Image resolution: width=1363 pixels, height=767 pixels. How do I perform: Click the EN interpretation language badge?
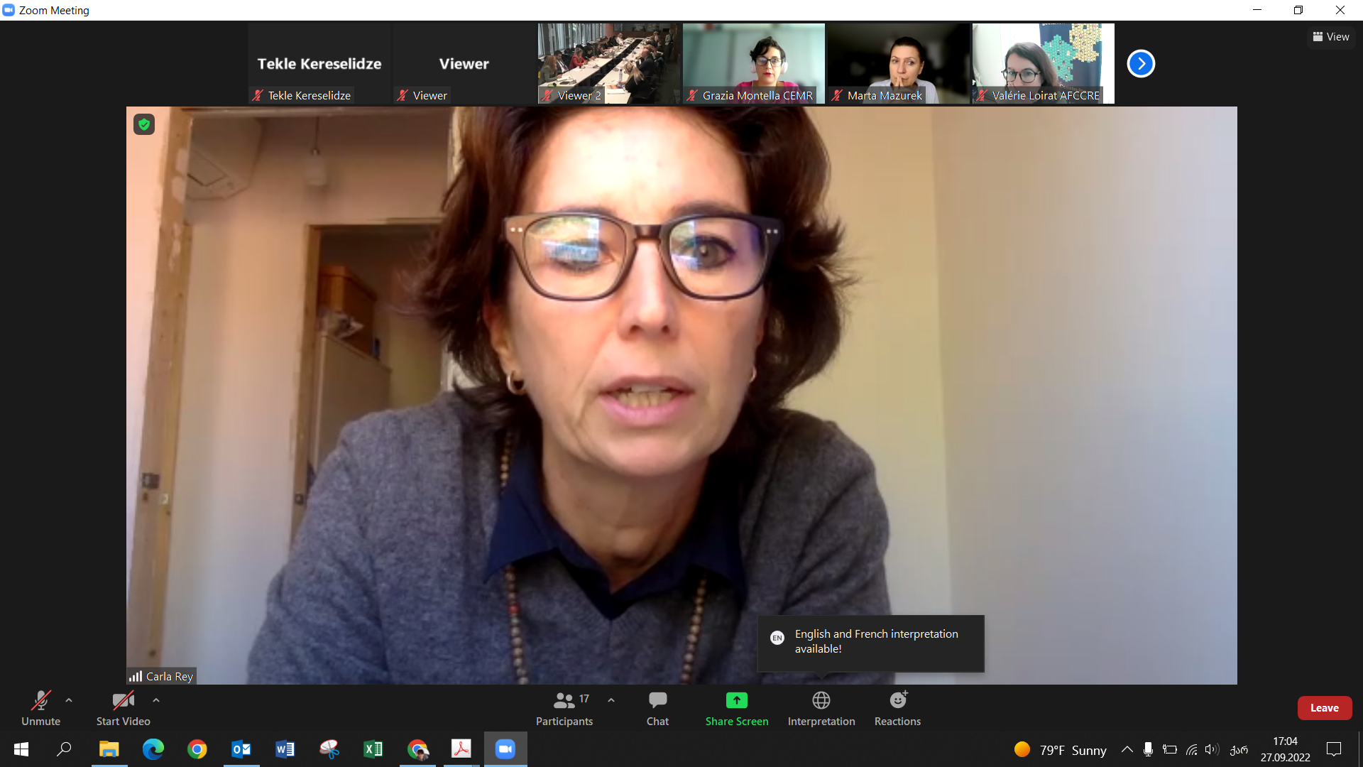pos(777,638)
